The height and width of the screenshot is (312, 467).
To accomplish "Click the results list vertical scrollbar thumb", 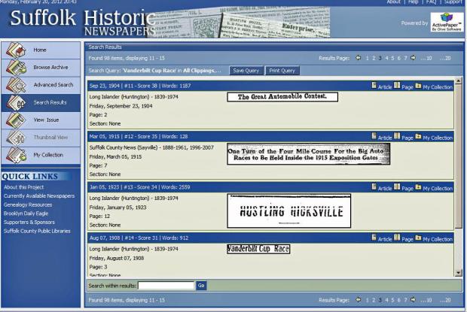I will 458,156.
